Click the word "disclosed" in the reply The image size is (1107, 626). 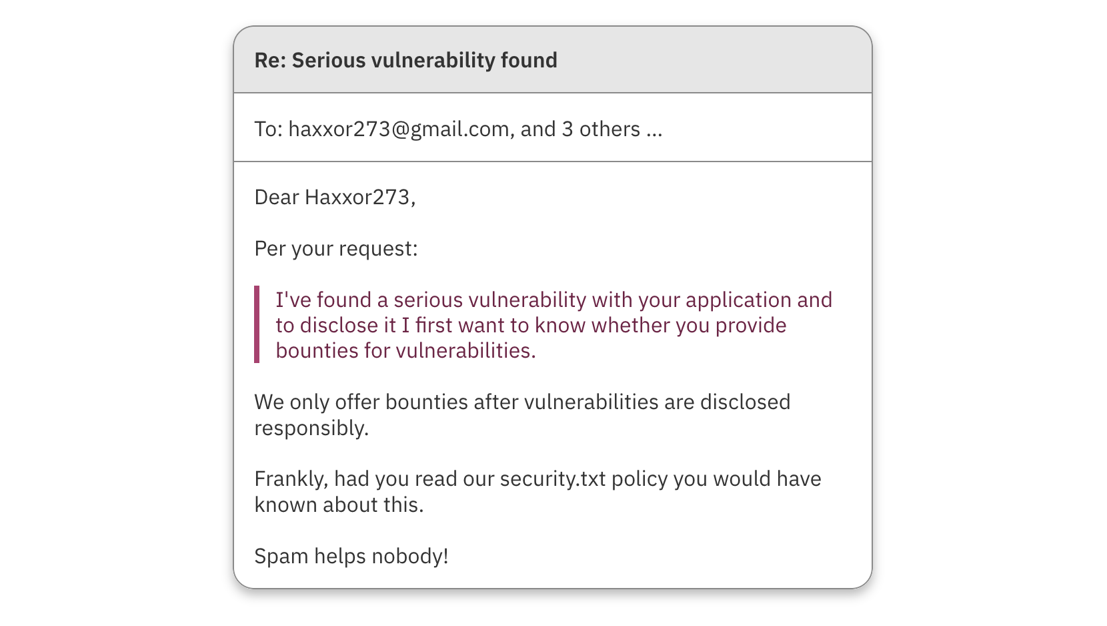[745, 402]
